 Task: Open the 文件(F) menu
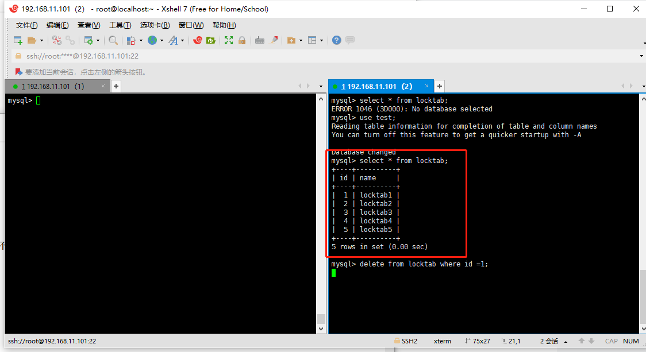(x=27, y=25)
